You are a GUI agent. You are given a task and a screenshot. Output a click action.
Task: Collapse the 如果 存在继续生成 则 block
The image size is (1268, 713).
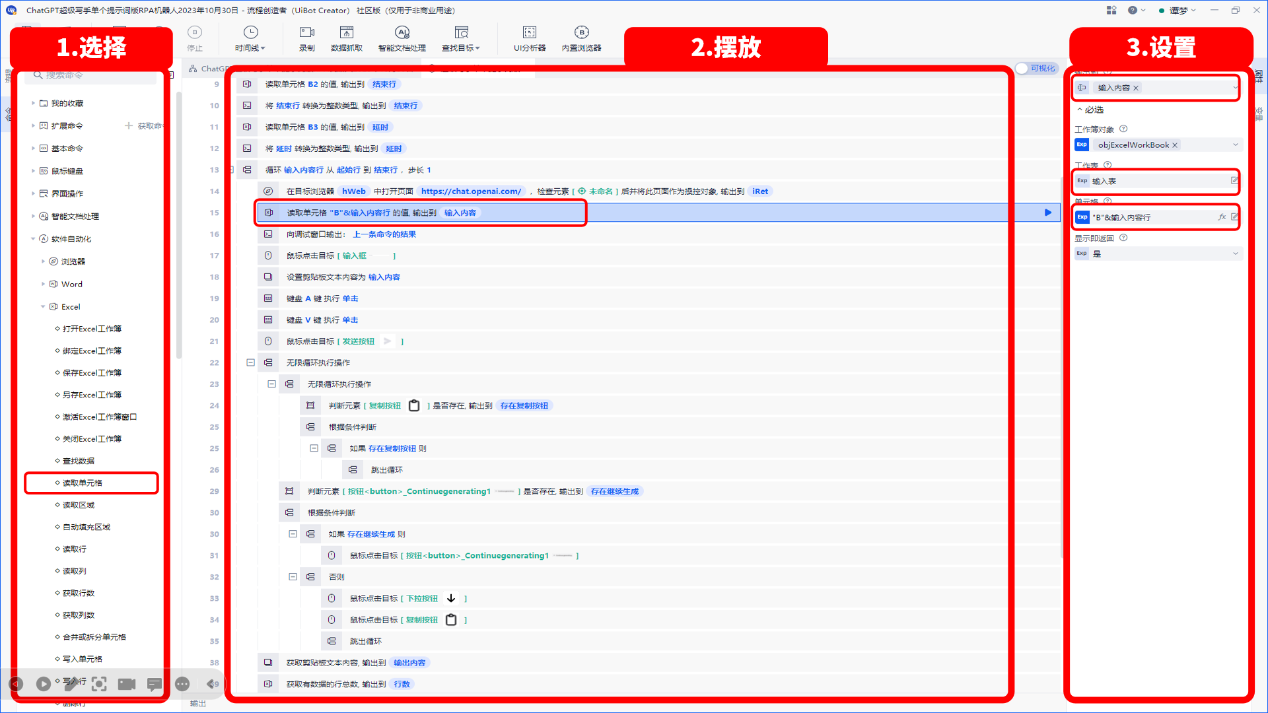point(293,534)
